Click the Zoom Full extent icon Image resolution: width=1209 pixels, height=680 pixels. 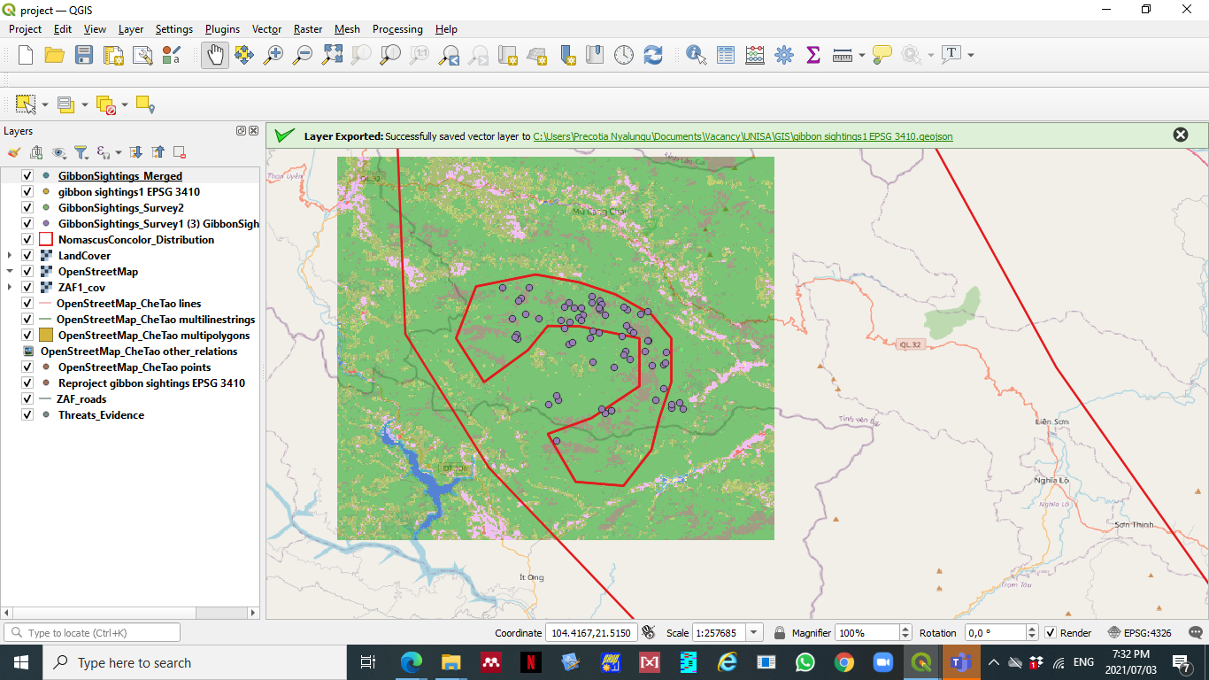[x=332, y=55]
